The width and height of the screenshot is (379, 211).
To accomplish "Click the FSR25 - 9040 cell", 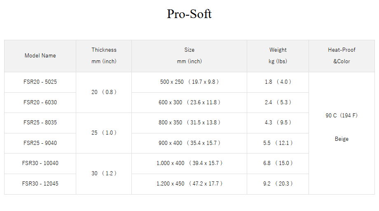I will [40, 143].
